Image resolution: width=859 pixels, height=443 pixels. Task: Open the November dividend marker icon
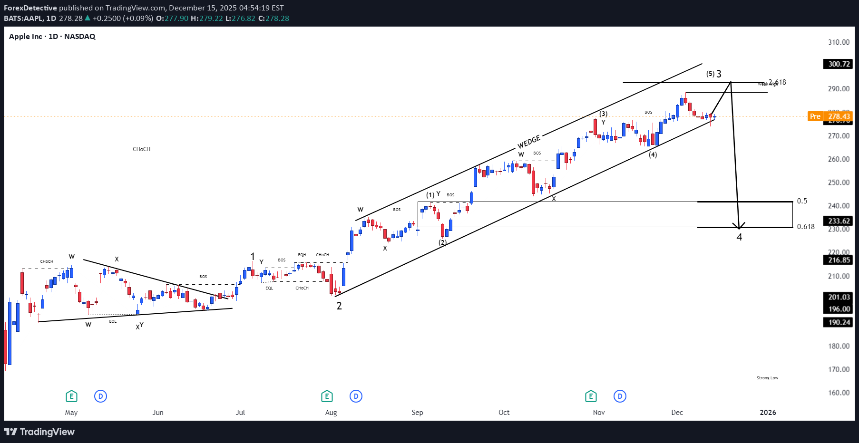(x=620, y=395)
